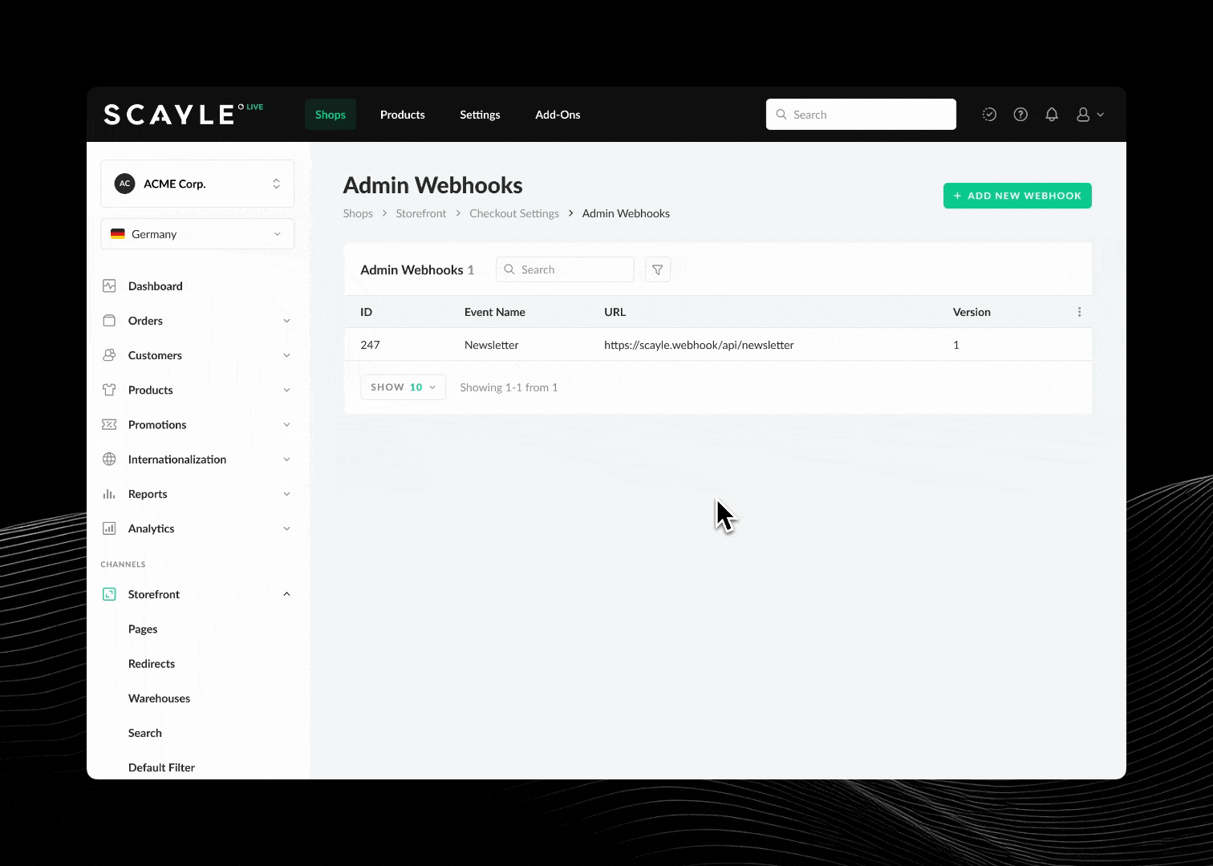This screenshot has height=866, width=1213.
Task: Click the filter funnel icon
Action: coord(657,270)
